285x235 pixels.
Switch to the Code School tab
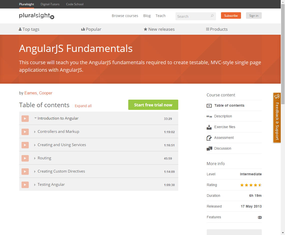(75, 4)
